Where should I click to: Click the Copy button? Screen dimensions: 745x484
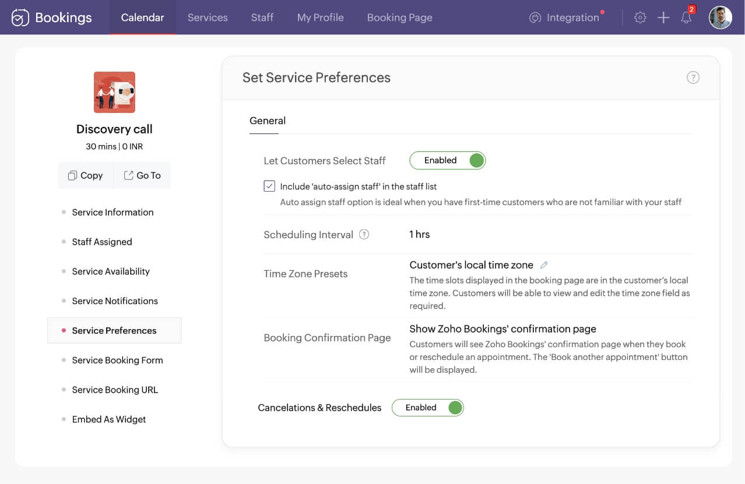coord(86,175)
